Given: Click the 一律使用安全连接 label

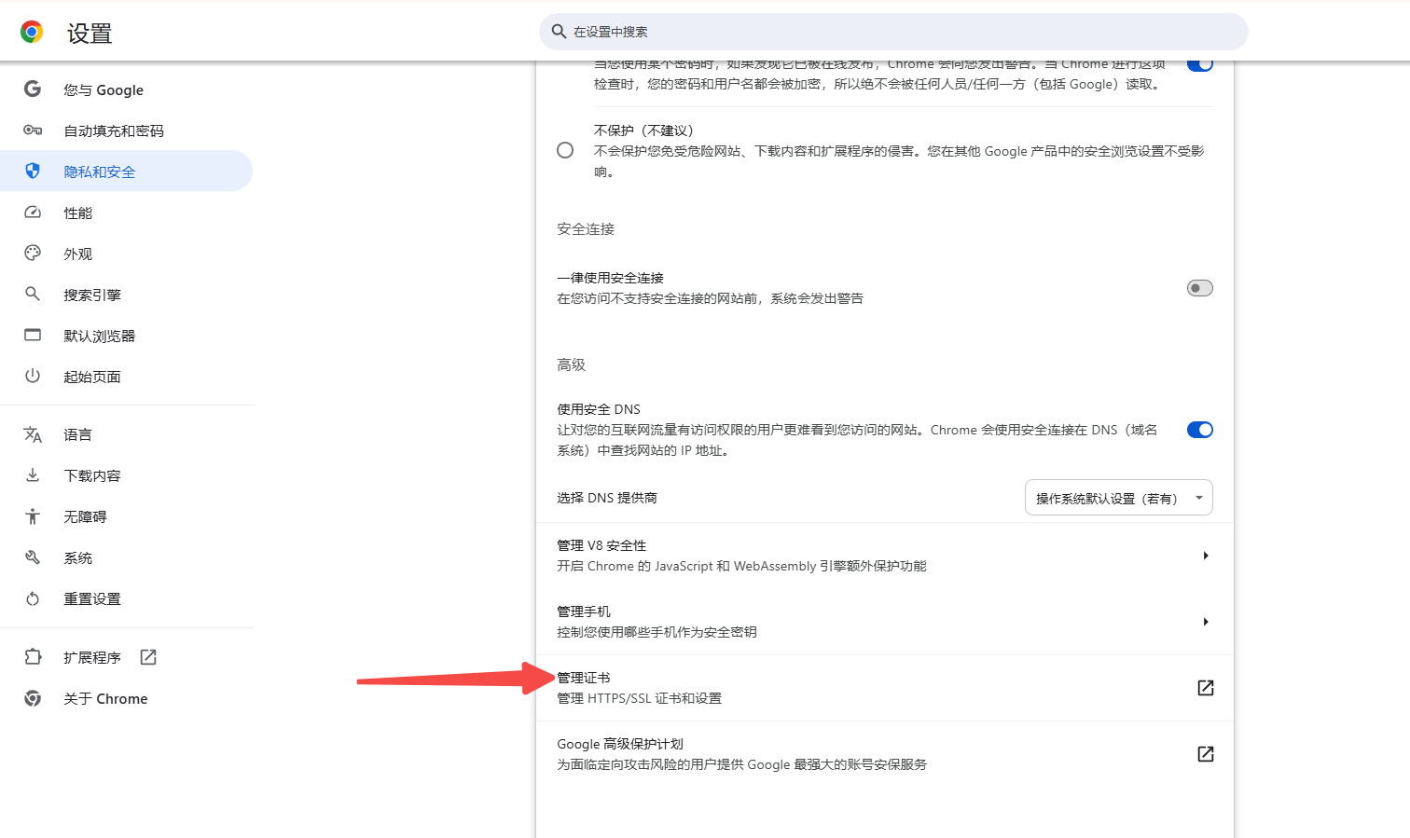Looking at the screenshot, I should 611,278.
